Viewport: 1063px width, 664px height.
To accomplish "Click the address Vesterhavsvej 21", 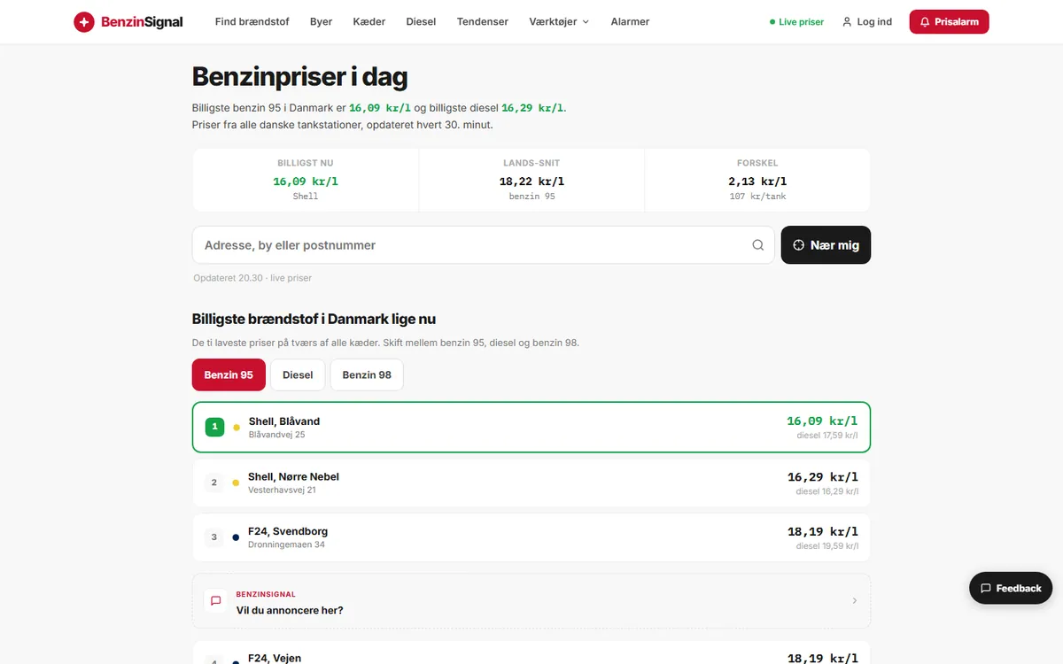I will tap(282, 490).
